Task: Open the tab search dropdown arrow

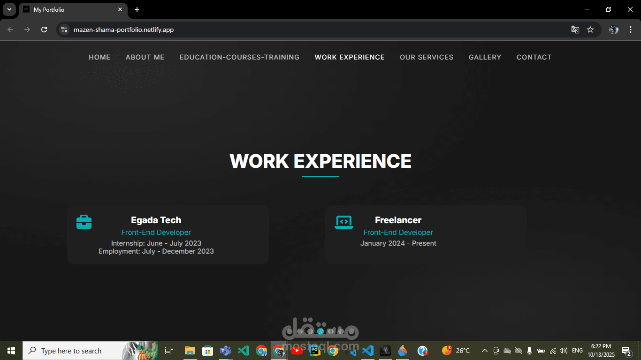Action: pos(9,9)
